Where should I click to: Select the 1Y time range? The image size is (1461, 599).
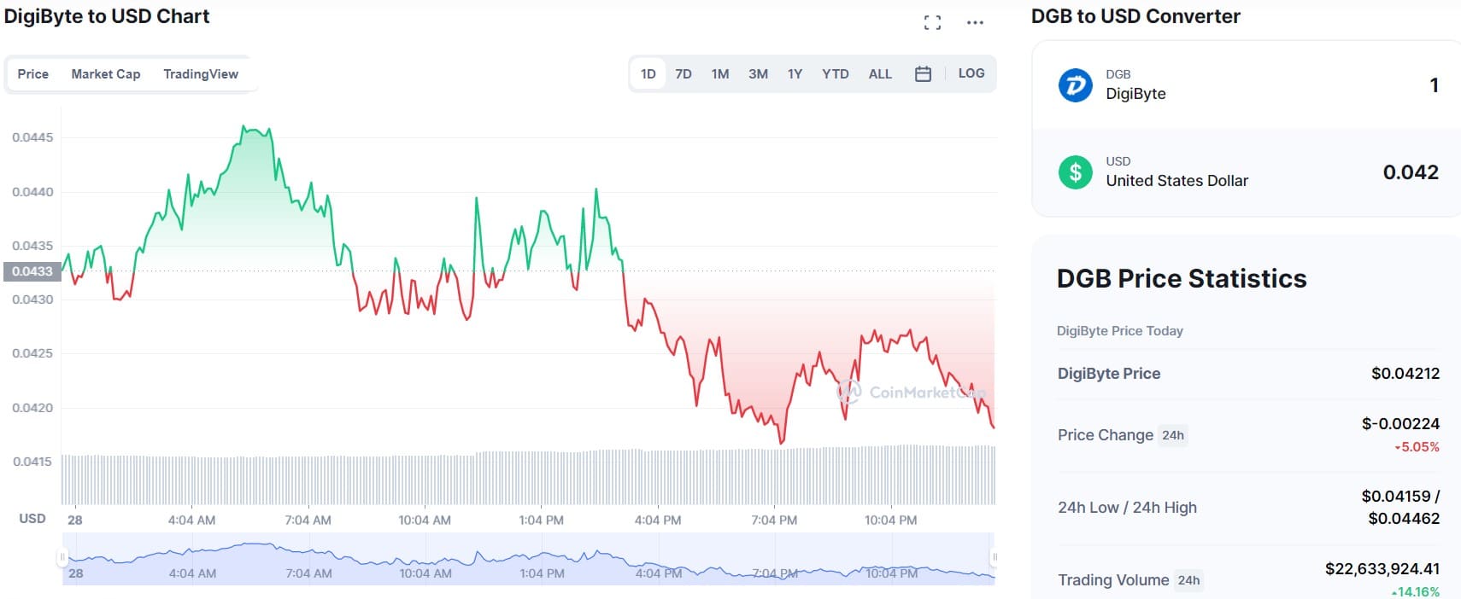click(x=795, y=74)
